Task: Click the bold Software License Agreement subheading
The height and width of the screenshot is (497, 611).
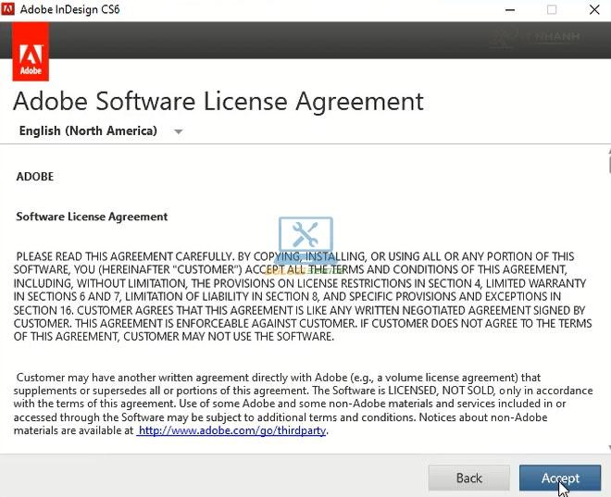Action: point(92,217)
